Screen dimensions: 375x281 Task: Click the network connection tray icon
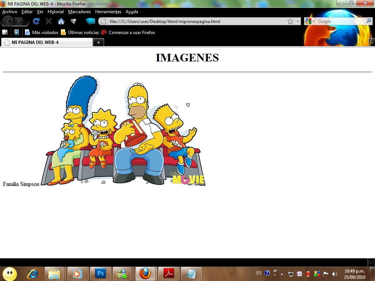click(290, 274)
